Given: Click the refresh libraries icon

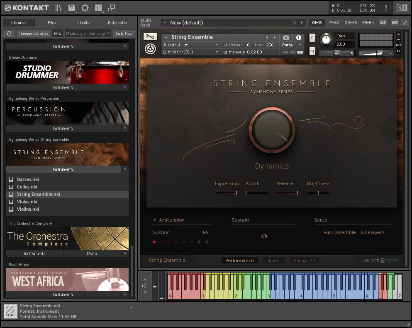Looking at the screenshot, I should 8,34.
